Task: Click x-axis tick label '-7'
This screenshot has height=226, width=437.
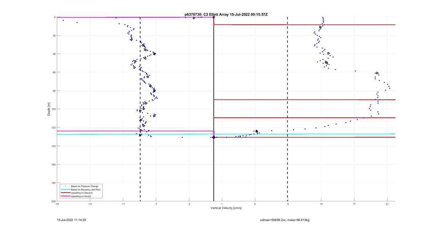Action: tap(156, 204)
